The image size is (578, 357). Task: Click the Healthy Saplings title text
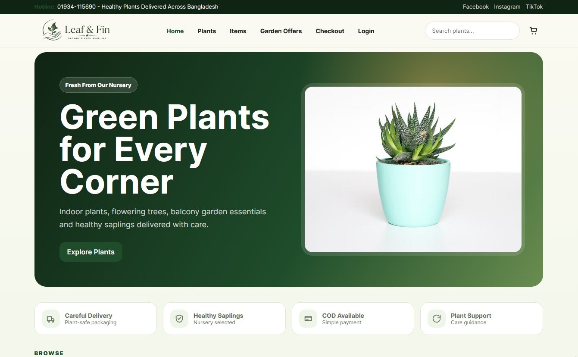coord(219,316)
